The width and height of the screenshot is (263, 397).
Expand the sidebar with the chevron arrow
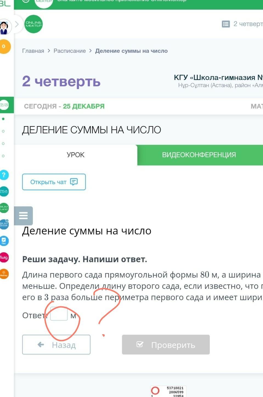pos(17,24)
